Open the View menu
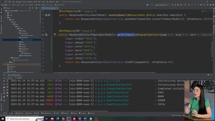Image resolution: width=215 pixels, height=121 pixels. 13,2
